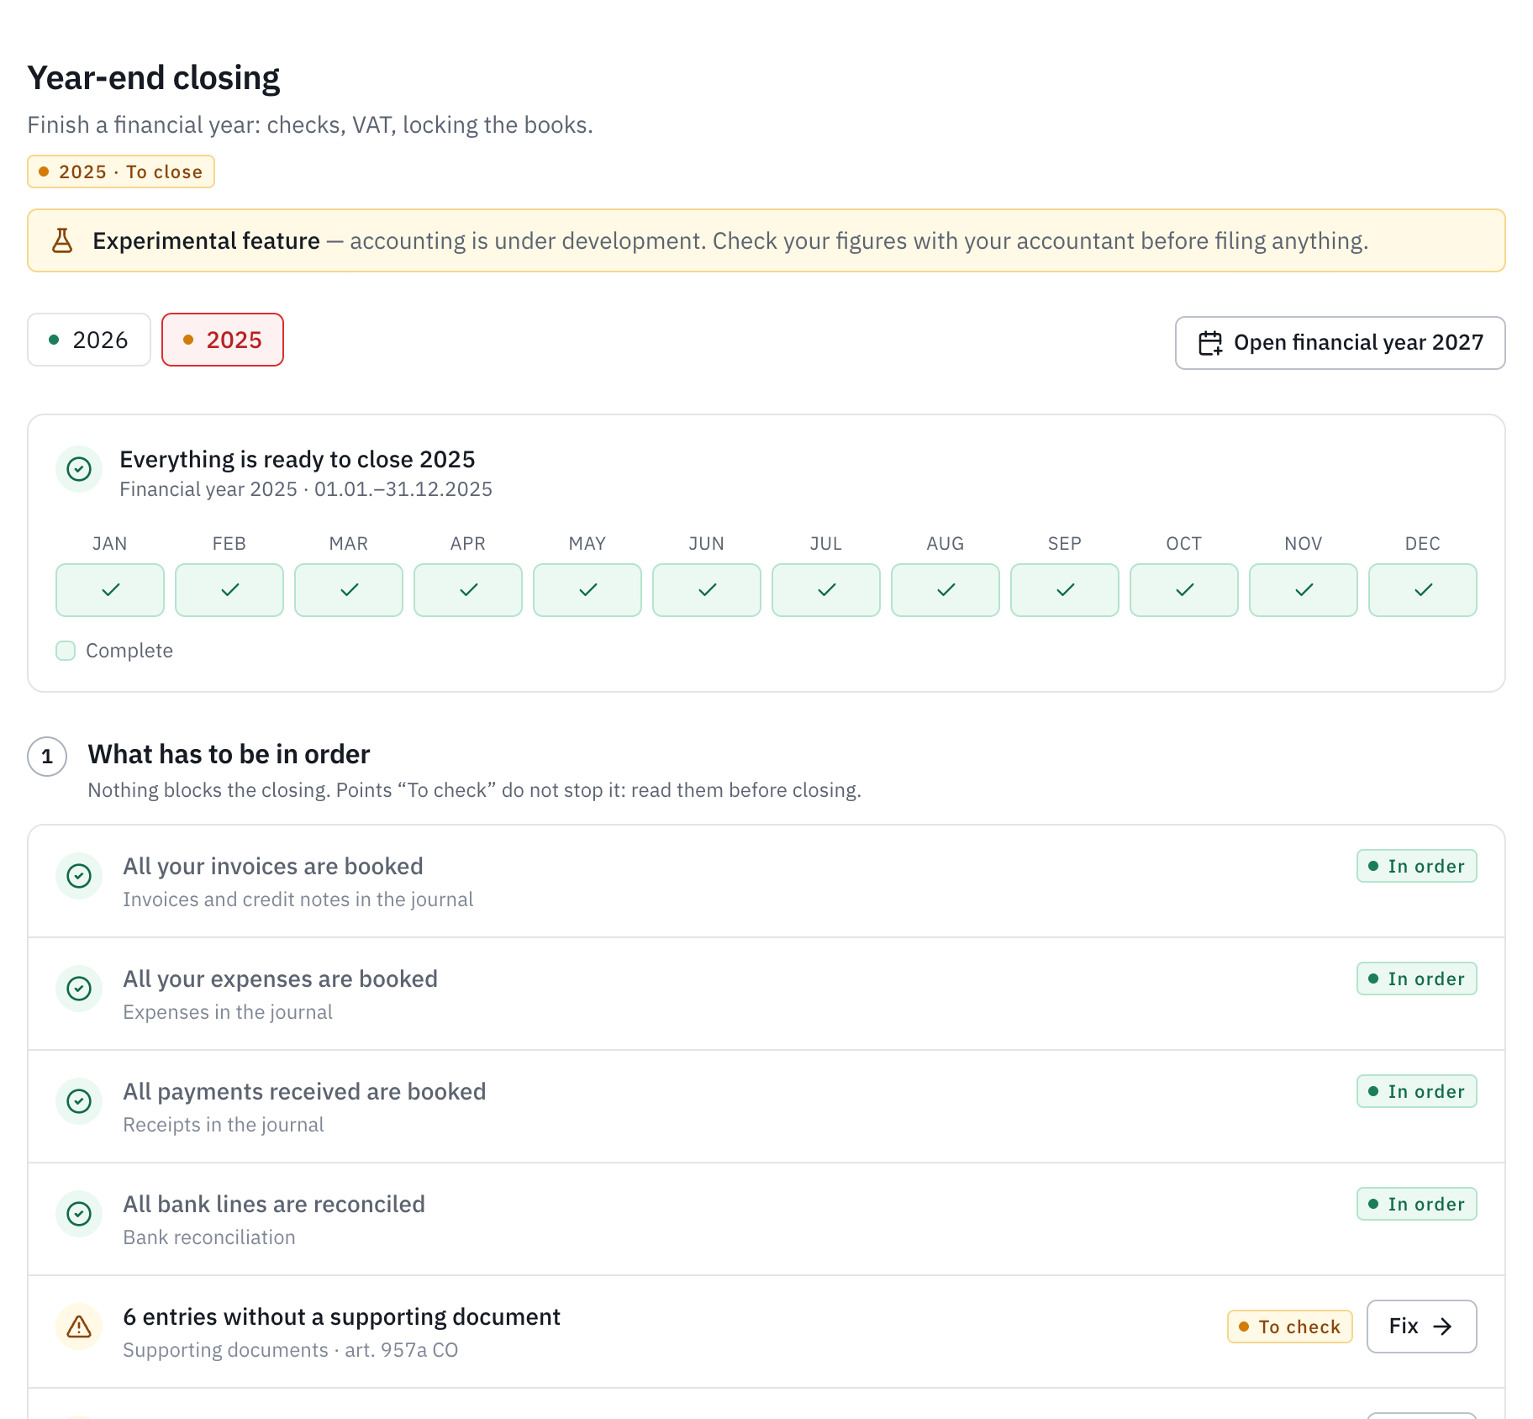The image size is (1533, 1419).
Task: Click 'Year-end closing' page title
Action: (x=154, y=77)
